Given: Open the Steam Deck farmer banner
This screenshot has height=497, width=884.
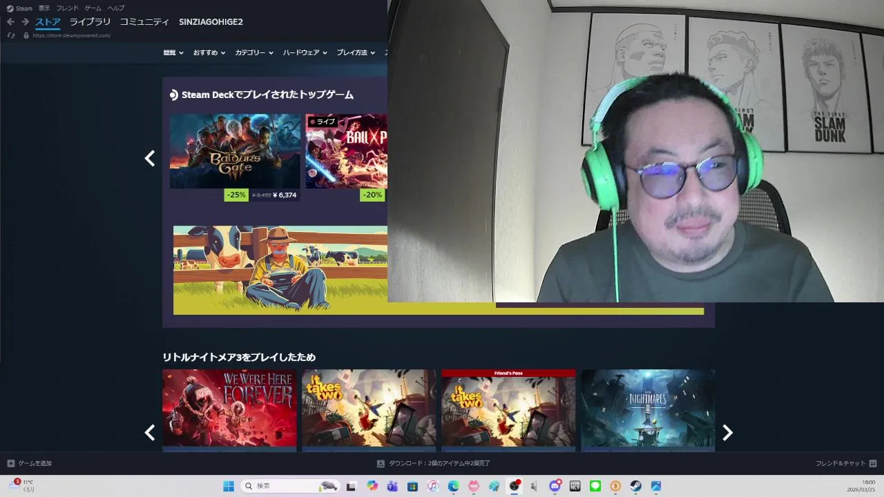Looking at the screenshot, I should [280, 270].
